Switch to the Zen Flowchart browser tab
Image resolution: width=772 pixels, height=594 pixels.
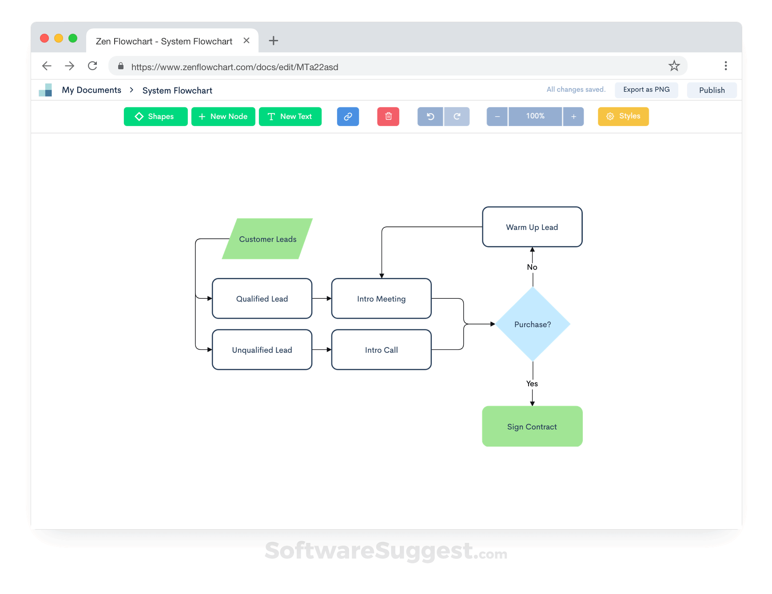coord(164,41)
